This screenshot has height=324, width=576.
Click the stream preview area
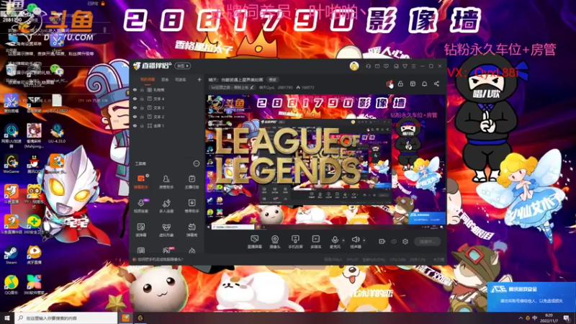[x=325, y=162]
